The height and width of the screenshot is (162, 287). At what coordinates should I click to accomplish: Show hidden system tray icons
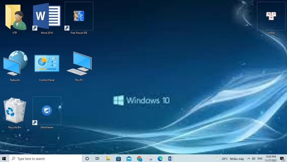click(249, 159)
